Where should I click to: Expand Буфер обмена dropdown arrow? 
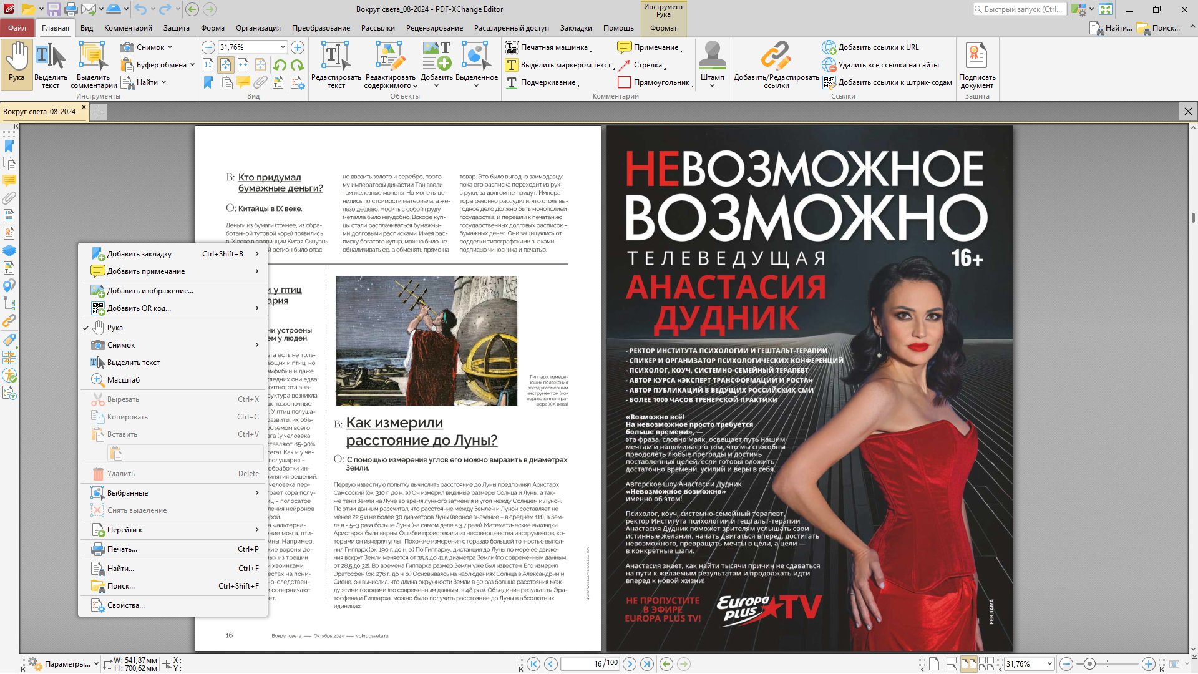pos(192,65)
